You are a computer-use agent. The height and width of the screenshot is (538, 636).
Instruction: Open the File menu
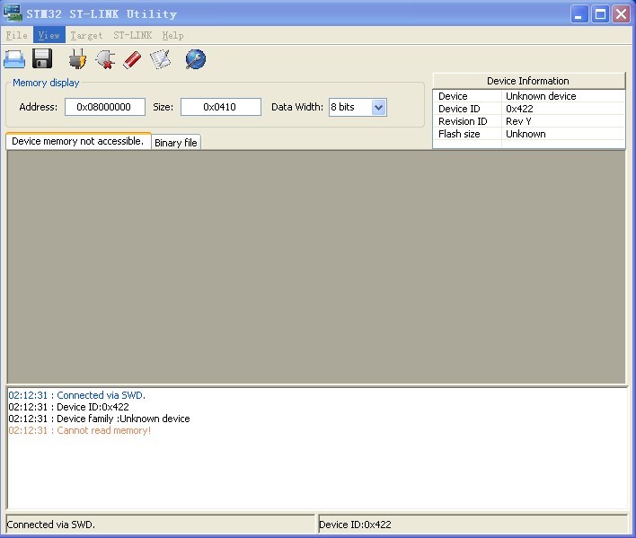17,36
